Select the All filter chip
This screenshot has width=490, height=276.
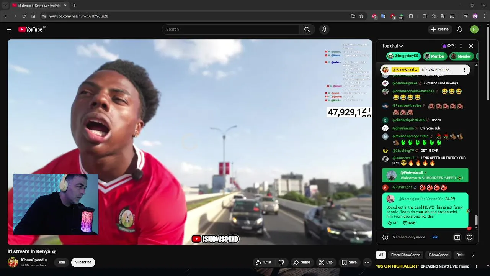click(381, 255)
